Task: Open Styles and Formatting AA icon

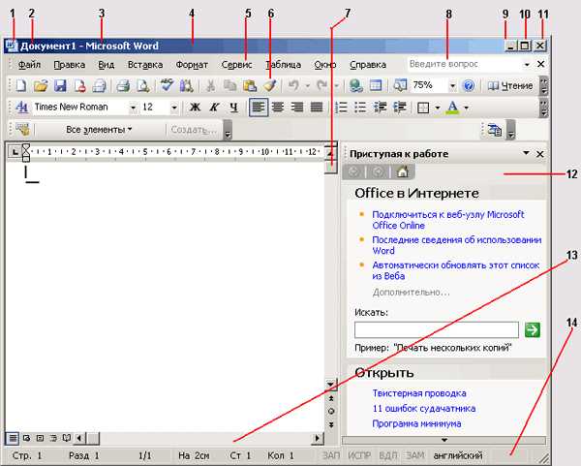Action: coord(22,108)
